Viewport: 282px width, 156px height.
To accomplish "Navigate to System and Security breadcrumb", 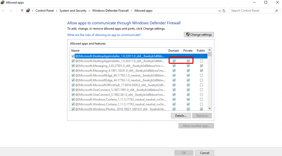I will click(x=73, y=11).
